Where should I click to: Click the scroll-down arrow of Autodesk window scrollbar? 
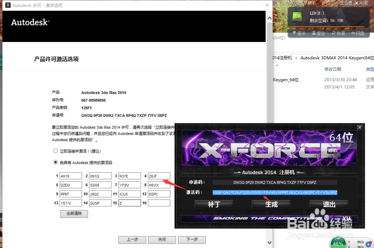270,242
